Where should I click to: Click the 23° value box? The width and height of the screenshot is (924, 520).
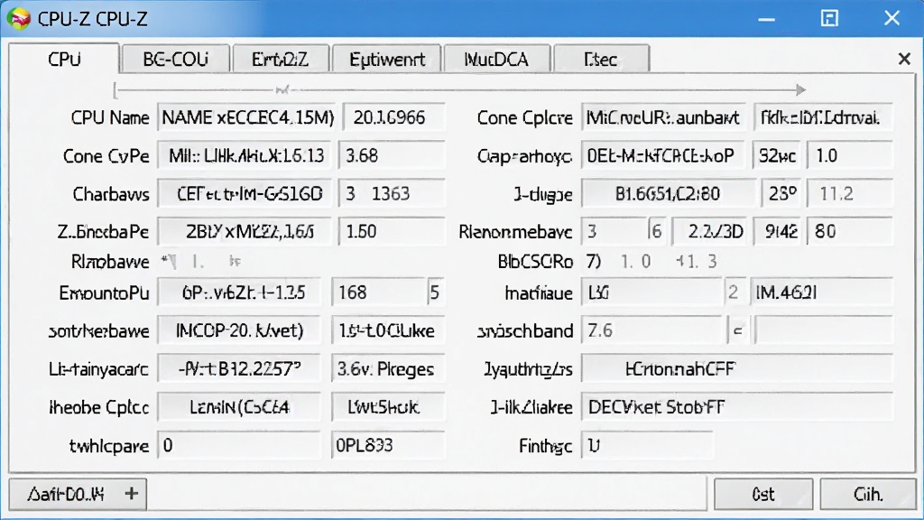[781, 194]
